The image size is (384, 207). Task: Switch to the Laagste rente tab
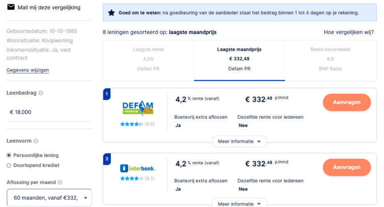point(148,59)
